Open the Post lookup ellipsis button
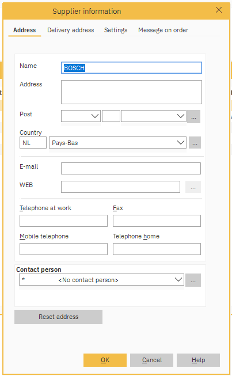Screen dimensions: 232x376 [x=193, y=116]
